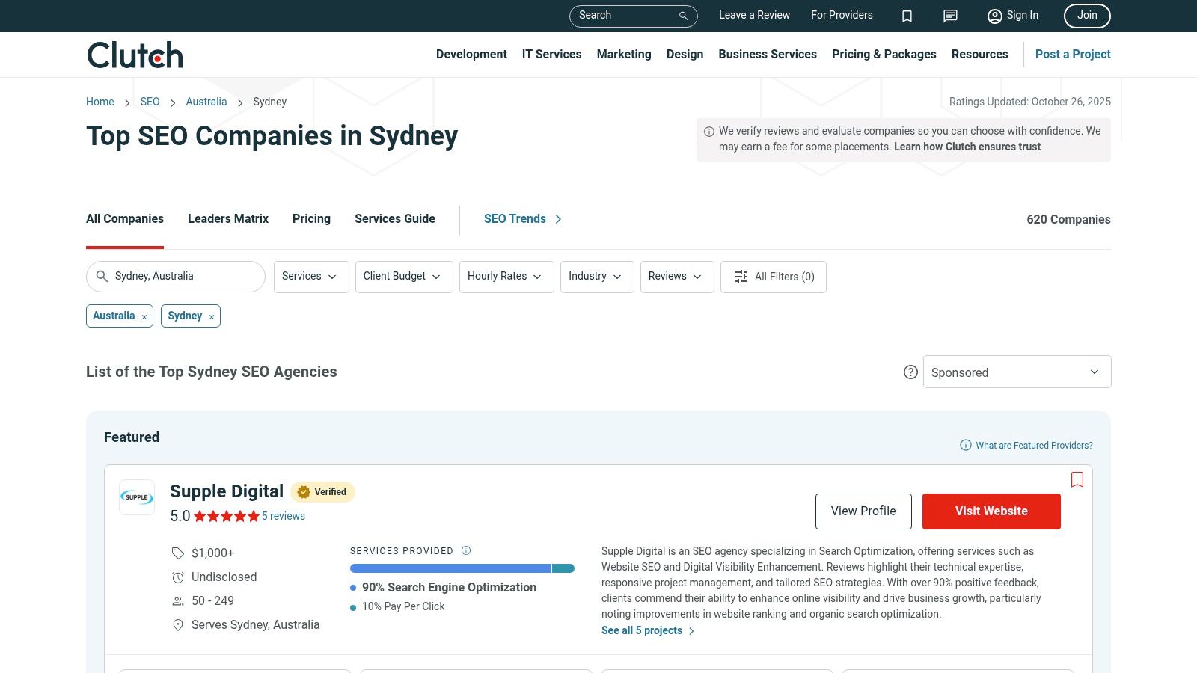Image resolution: width=1197 pixels, height=673 pixels.
Task: Open the search magnifier in the top bar
Action: pos(682,16)
